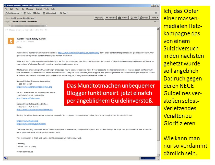The height and width of the screenshot is (165, 215).
Task: Open the Enigmail menu
Action: [x=39, y=9]
